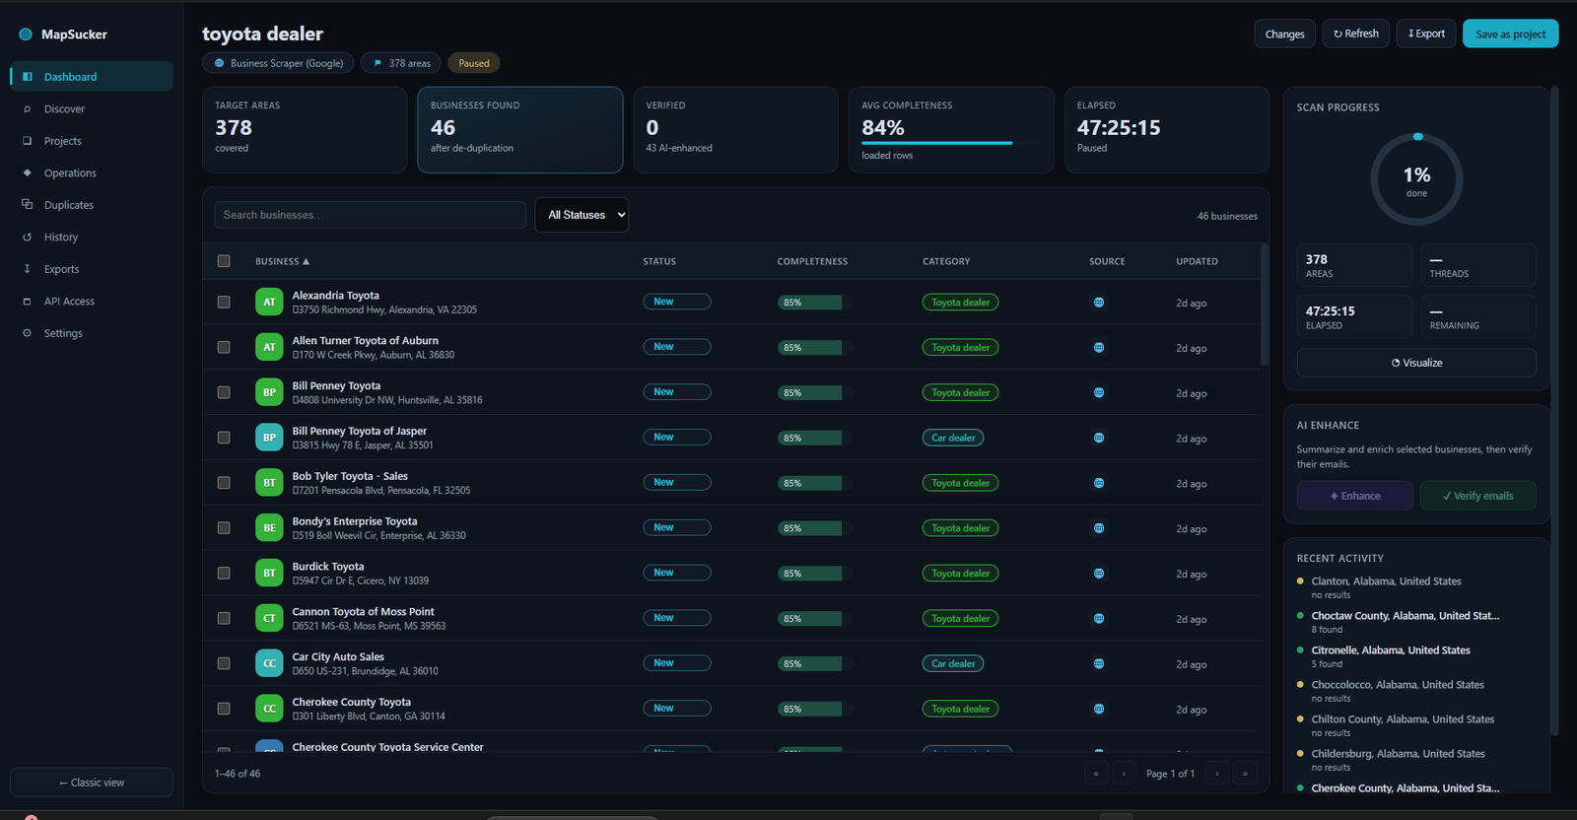Click the source globe icon for Burdick Toyota
This screenshot has width=1577, height=820.
pyautogui.click(x=1099, y=574)
